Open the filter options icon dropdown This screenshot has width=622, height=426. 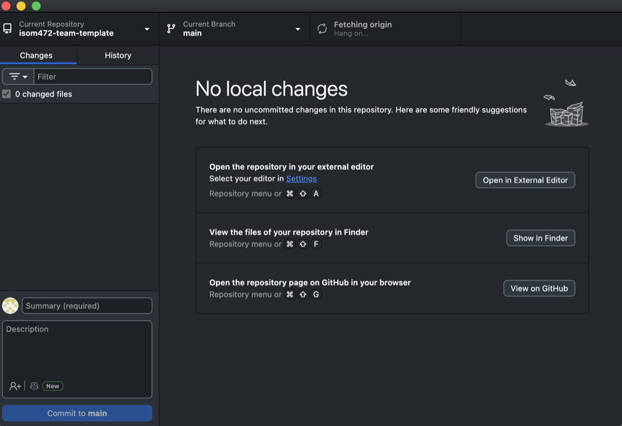point(18,76)
